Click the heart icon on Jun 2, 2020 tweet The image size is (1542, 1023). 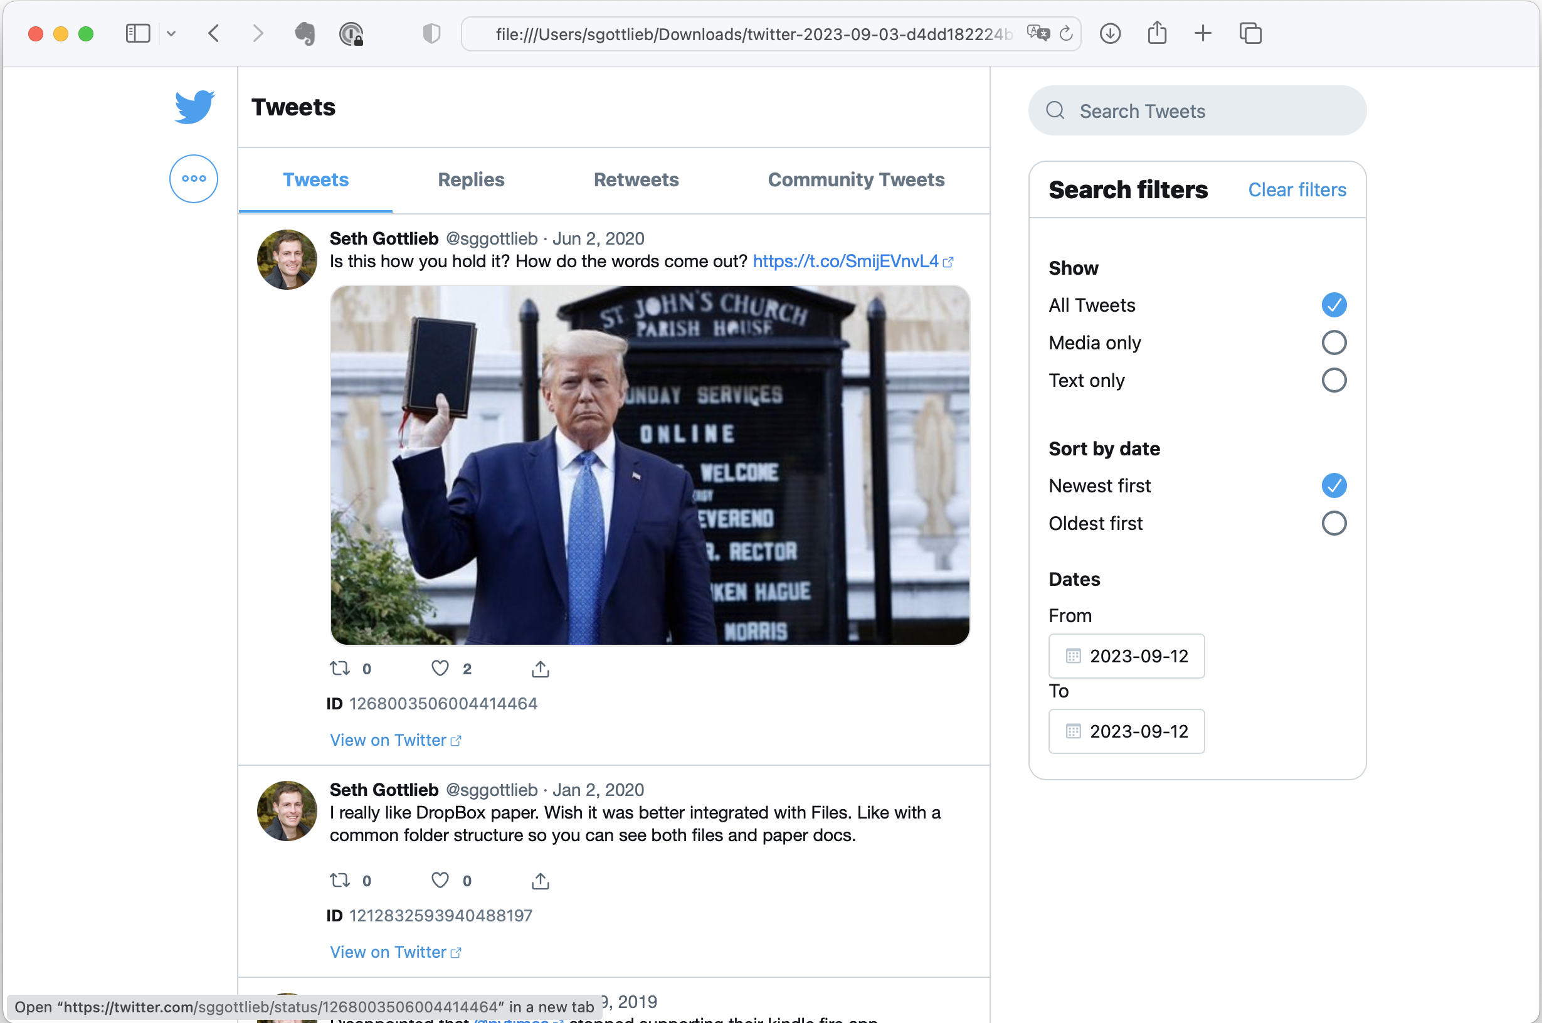coord(440,668)
